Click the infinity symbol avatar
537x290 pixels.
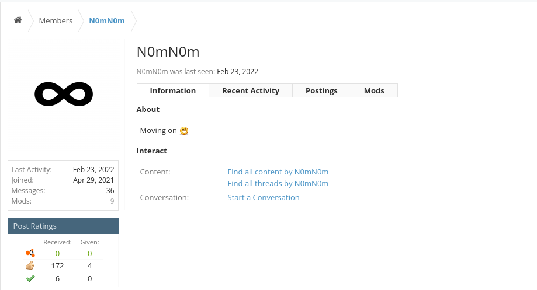click(64, 94)
